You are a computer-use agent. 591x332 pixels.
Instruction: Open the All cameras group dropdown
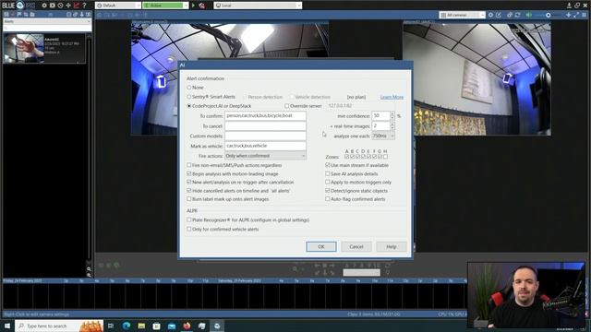(x=462, y=15)
